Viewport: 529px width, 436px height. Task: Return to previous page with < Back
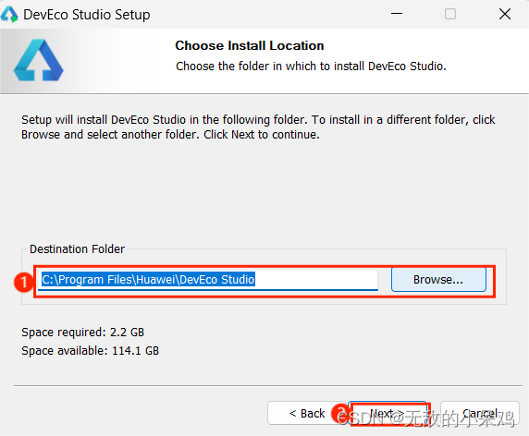pos(307,413)
